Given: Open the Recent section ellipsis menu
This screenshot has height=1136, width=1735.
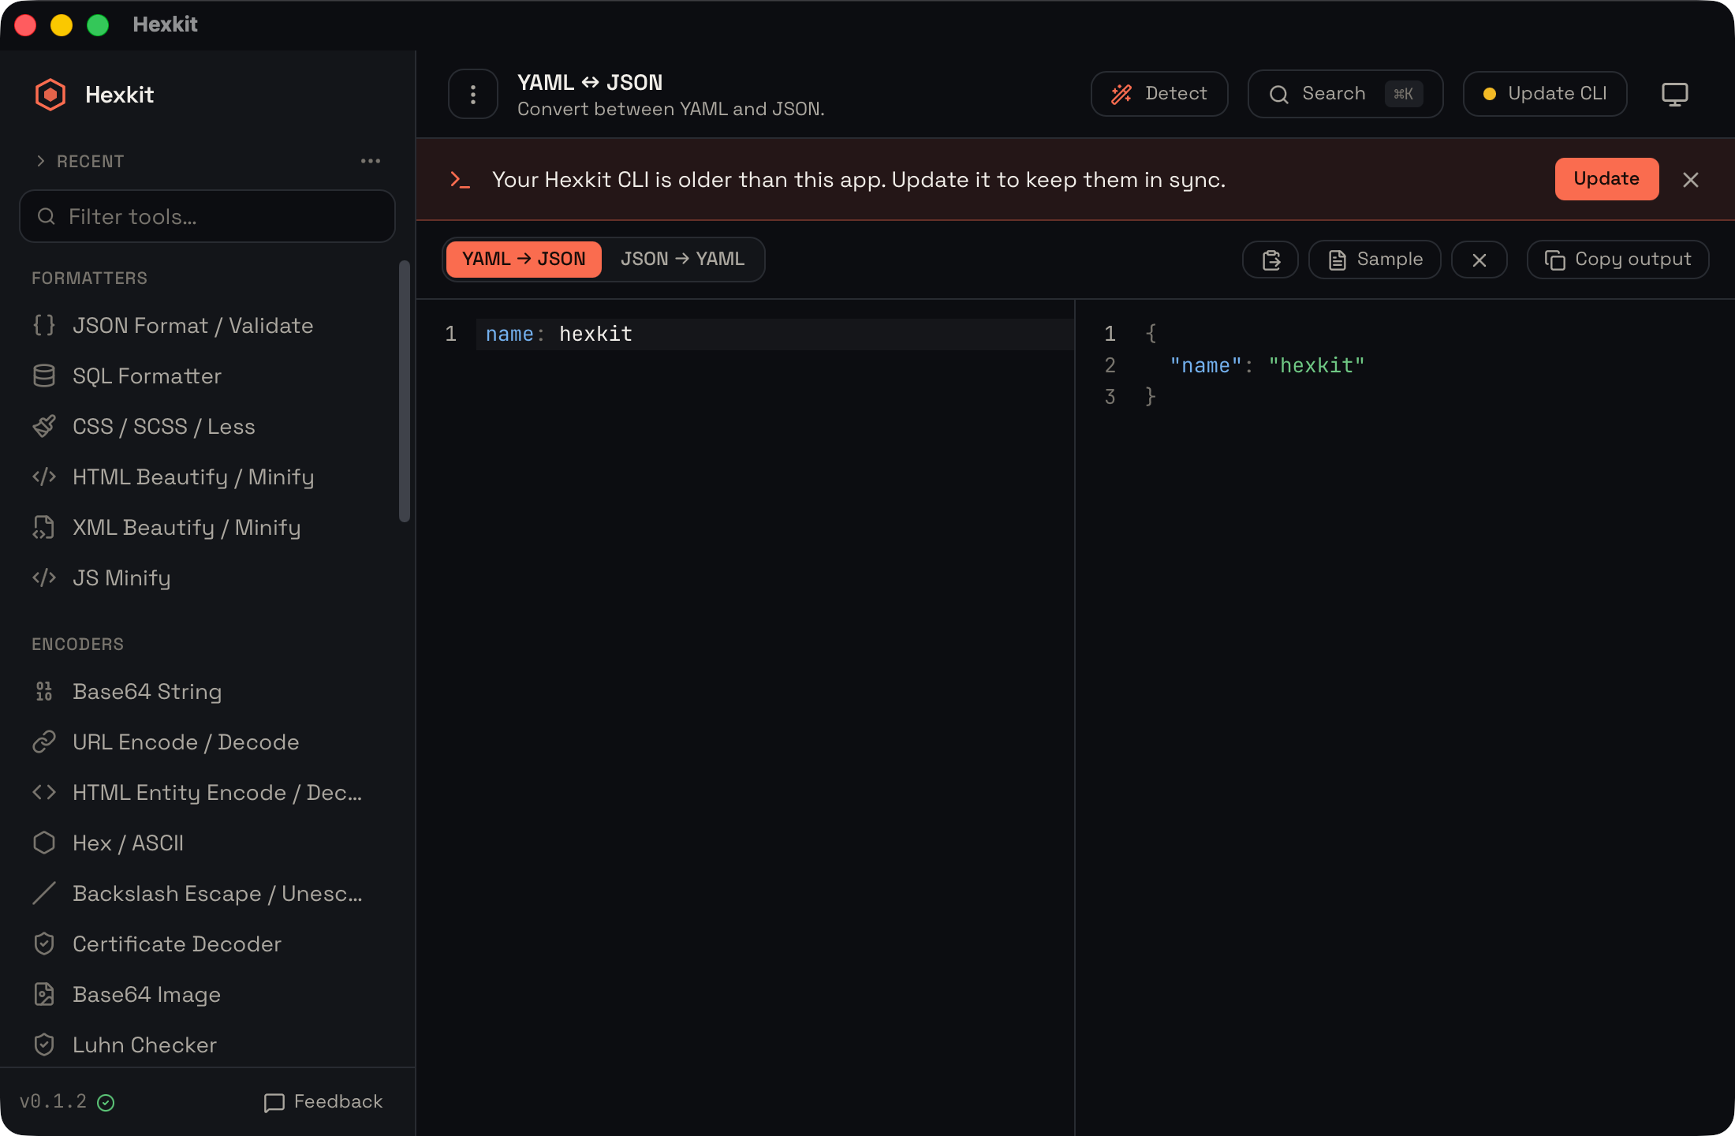Looking at the screenshot, I should pos(371,161).
